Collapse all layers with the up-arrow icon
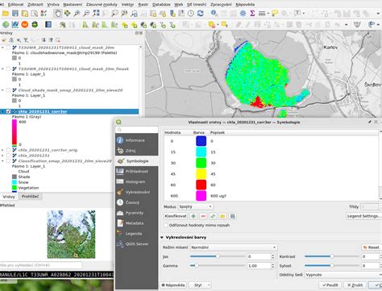This screenshot has height=291, width=382. [x=51, y=40]
